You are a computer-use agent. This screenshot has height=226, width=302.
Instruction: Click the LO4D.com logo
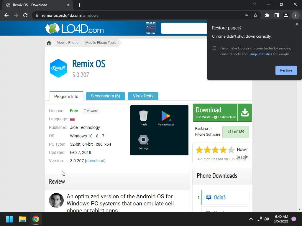[x=74, y=29]
